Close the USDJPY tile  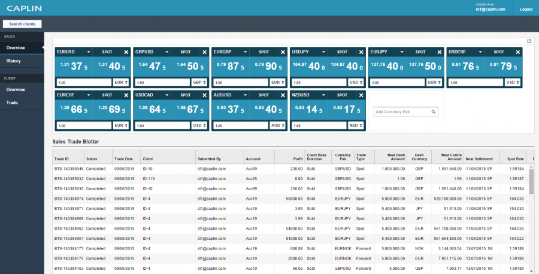[361, 52]
